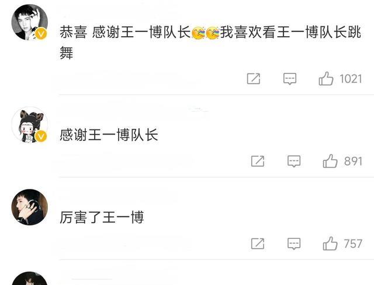The width and height of the screenshot is (374, 285).
Task: Open the partially visible fourth avatar
Action: [30, 279]
